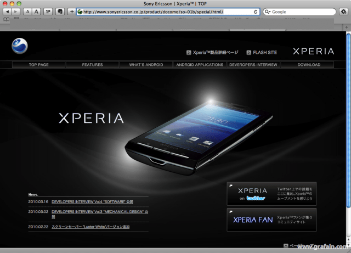Click the address bar URL field
Image resolution: width=351 pixels, height=253 pixels.
click(x=168, y=12)
